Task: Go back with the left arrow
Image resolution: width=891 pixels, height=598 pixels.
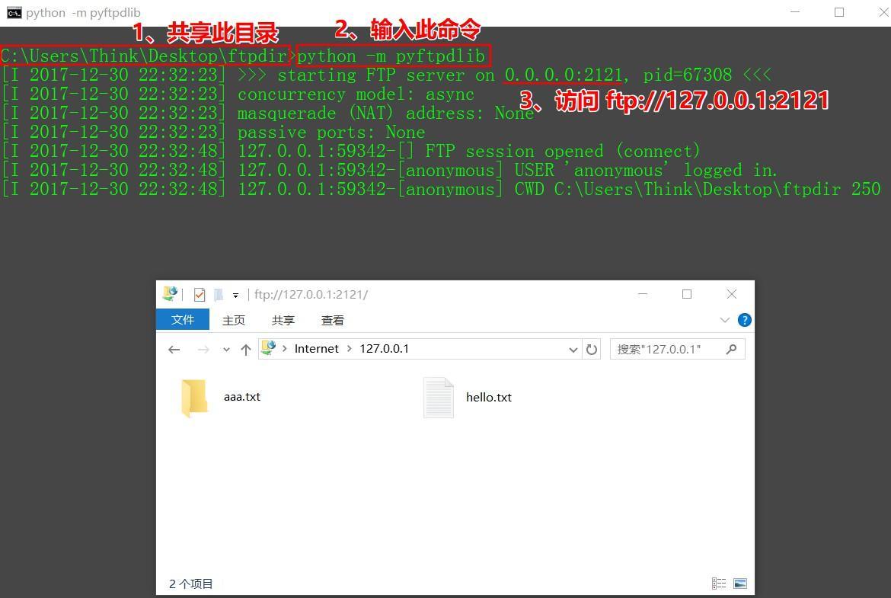Action: point(174,350)
